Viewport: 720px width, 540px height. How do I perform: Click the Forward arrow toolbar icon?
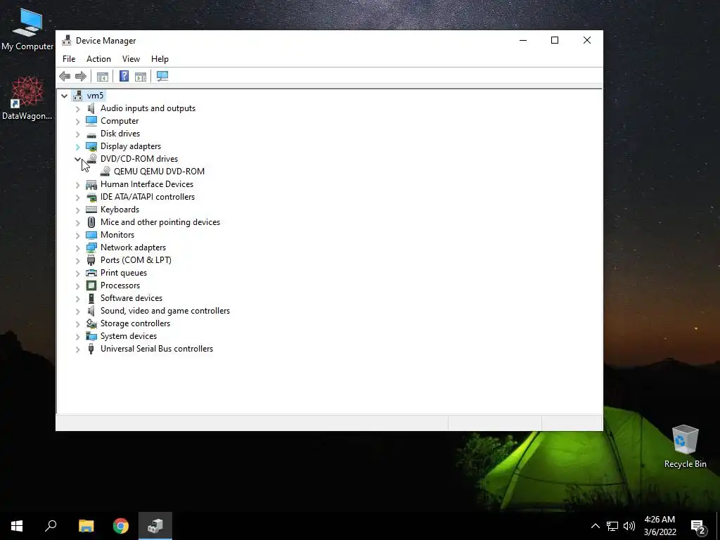(x=81, y=76)
